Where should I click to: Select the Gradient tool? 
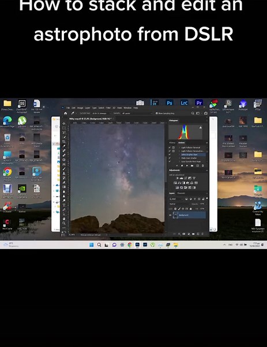64,187
